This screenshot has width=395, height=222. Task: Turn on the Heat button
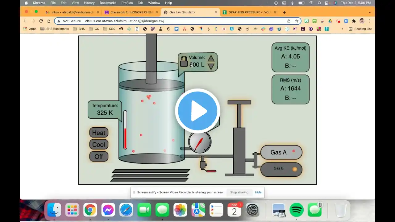click(x=99, y=133)
